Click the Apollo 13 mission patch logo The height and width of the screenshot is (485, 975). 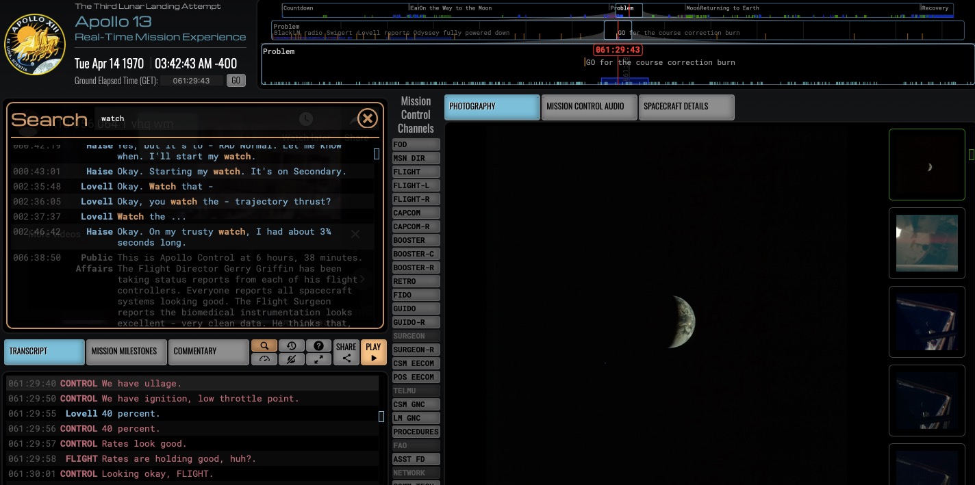pyautogui.click(x=35, y=44)
